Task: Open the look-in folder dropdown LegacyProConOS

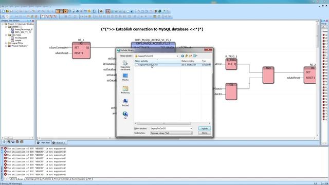Action: click(156, 56)
